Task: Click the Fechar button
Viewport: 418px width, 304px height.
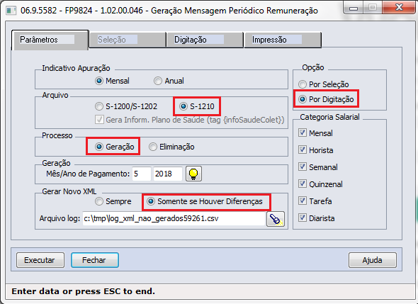Action: (x=95, y=260)
